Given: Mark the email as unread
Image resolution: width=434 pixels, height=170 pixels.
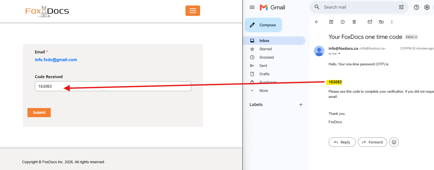Looking at the screenshot, I should (x=370, y=22).
